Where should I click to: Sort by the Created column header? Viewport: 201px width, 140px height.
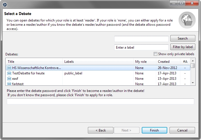coord(168,62)
